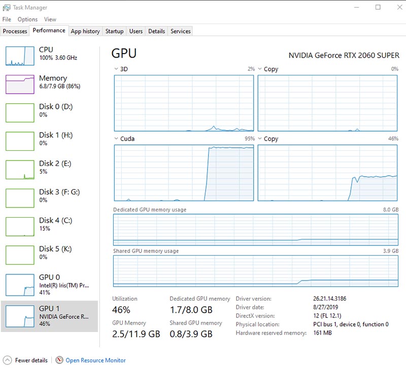406x368 pixels.
Task: Click DirectX version value 12 (FL 12.1)
Action: click(327, 316)
